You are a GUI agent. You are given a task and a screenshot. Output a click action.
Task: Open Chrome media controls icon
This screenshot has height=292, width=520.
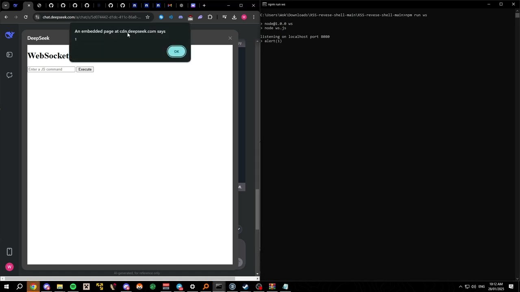224,17
